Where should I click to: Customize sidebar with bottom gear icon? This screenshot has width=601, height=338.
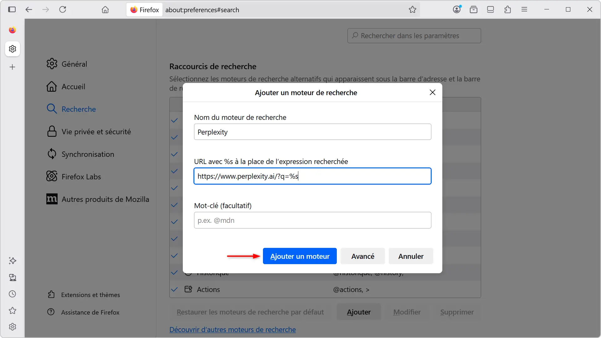tap(13, 327)
